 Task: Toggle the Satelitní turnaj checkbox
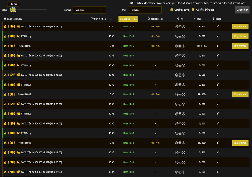point(172,10)
